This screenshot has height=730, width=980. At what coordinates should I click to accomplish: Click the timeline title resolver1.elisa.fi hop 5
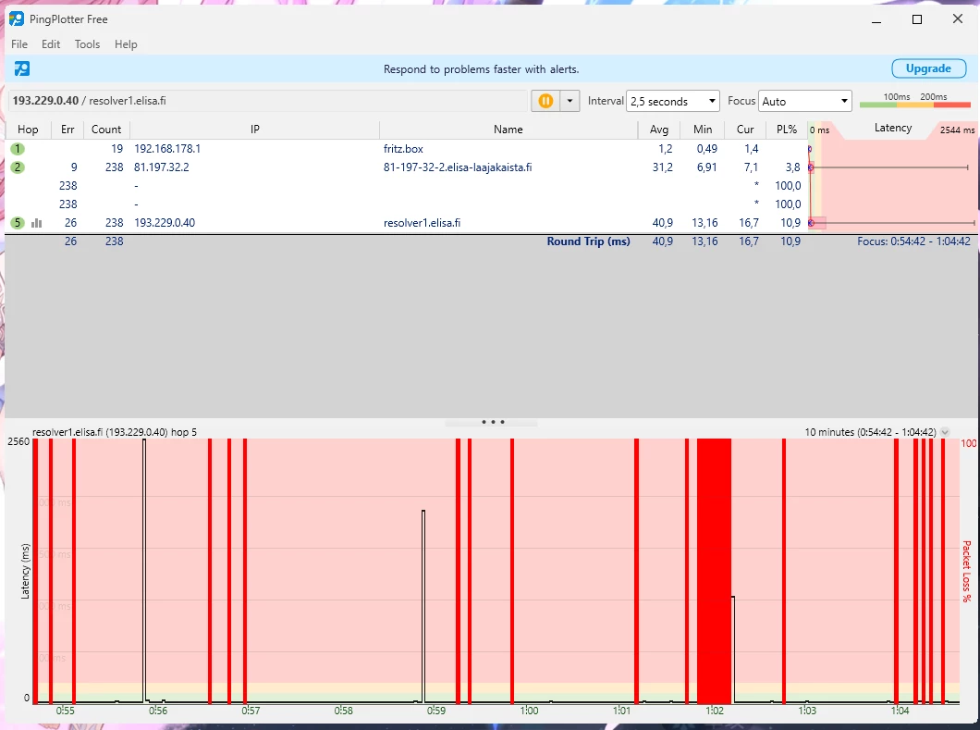pos(115,432)
